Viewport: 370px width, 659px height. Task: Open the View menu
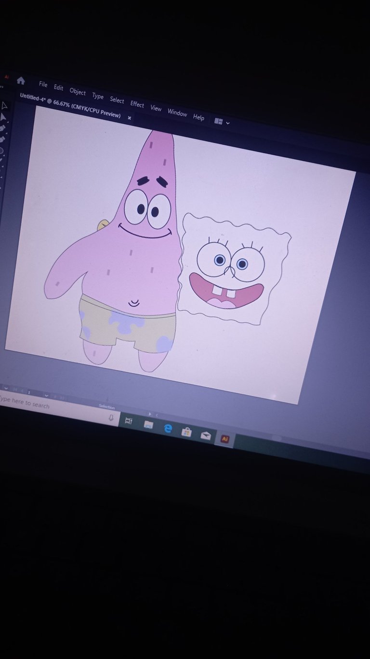pyautogui.click(x=156, y=108)
